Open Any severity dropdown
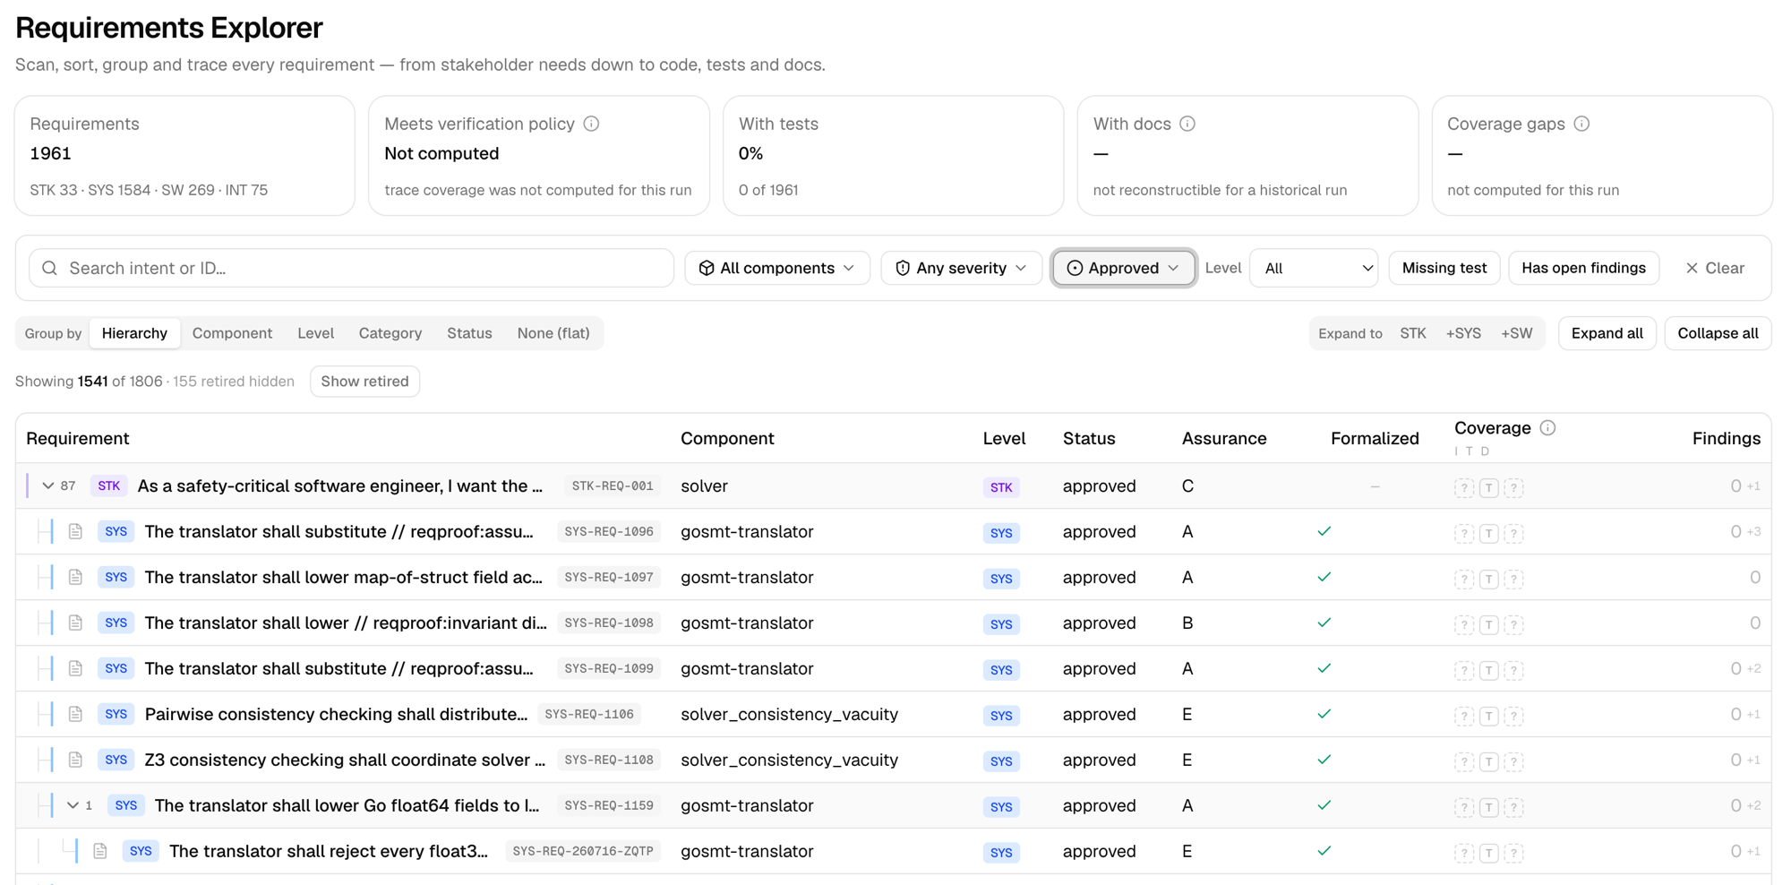 click(x=961, y=268)
